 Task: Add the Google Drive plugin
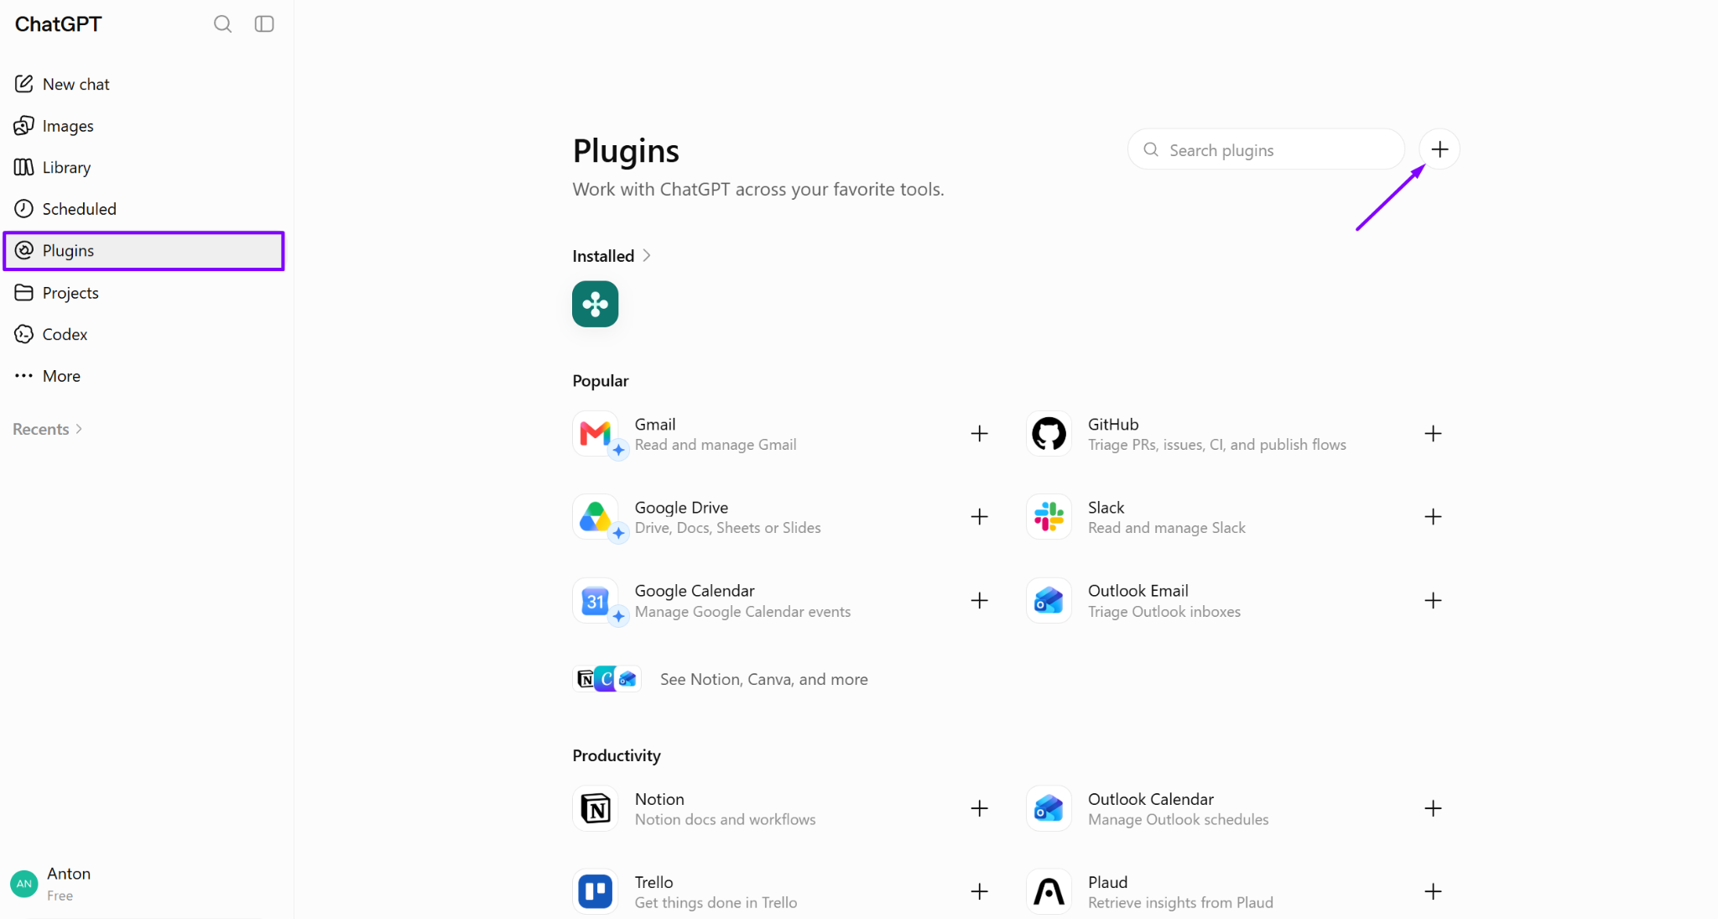[x=979, y=517]
